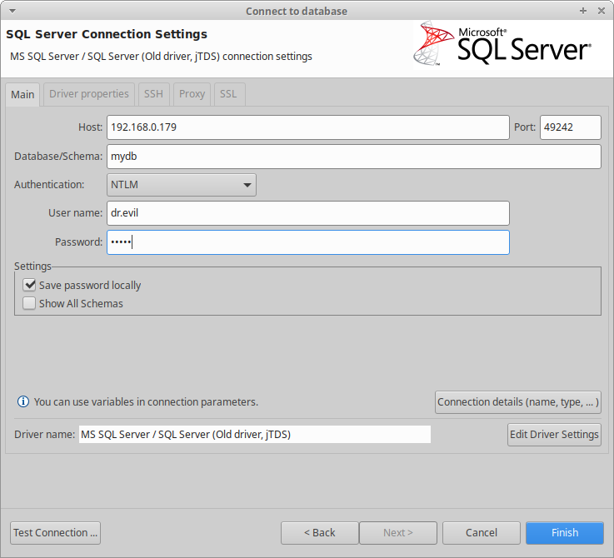Click the Microsoft SQL Server logo

click(503, 44)
